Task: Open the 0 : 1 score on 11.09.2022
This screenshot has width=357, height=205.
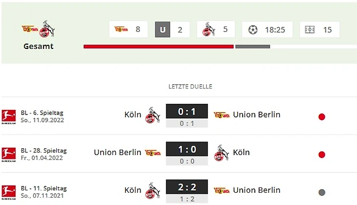Action: tap(187, 112)
